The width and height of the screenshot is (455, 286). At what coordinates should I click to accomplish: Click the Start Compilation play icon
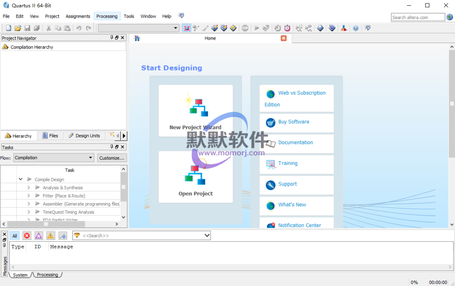point(256,28)
